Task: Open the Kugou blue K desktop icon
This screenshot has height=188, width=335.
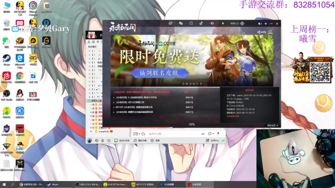Action: click(20, 112)
